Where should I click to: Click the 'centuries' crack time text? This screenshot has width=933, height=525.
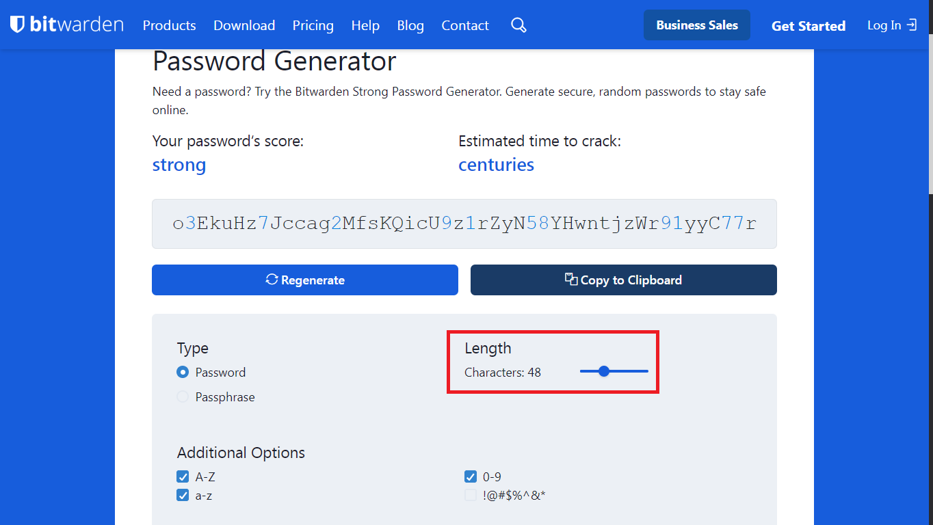coord(497,165)
